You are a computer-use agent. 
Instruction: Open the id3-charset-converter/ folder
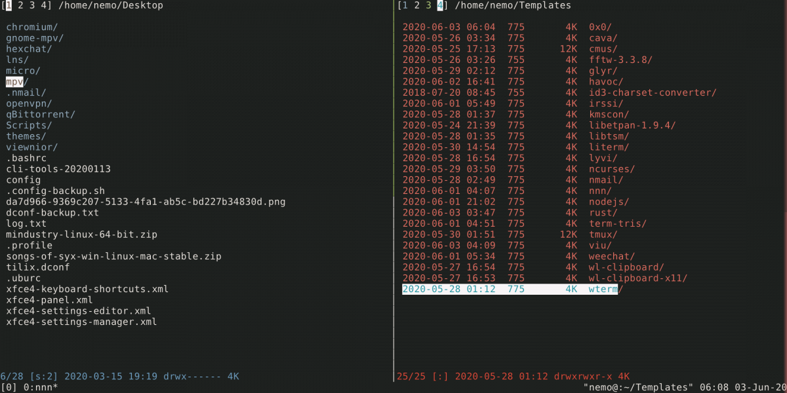point(652,92)
